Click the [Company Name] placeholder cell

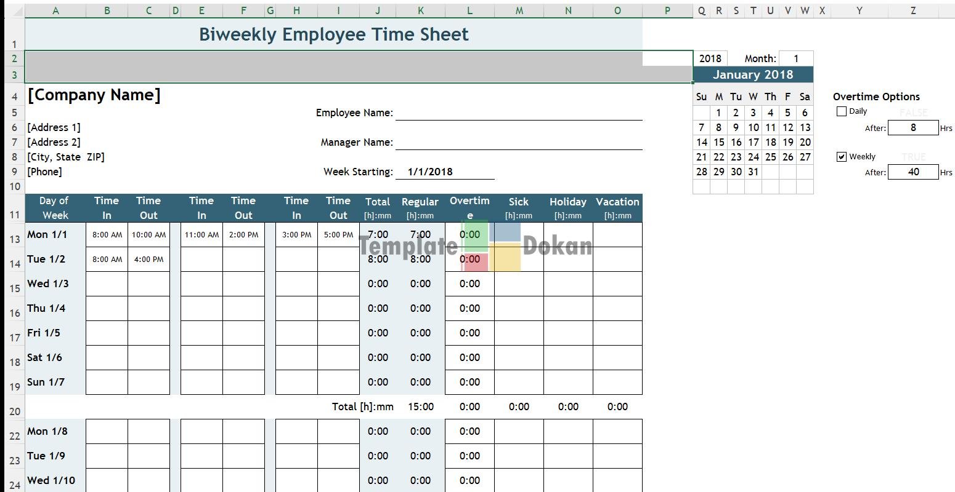[x=94, y=95]
